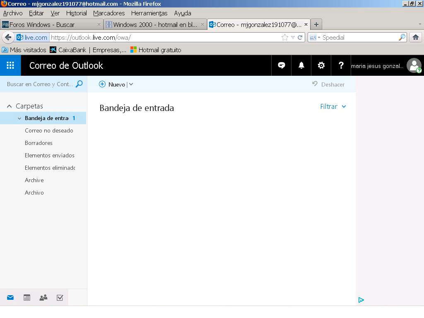Open People contacts from the bottom bar
The width and height of the screenshot is (424, 318).
click(43, 297)
